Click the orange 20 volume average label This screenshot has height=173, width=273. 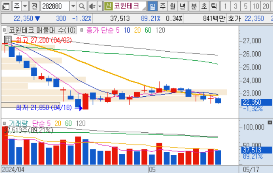tap(58, 123)
